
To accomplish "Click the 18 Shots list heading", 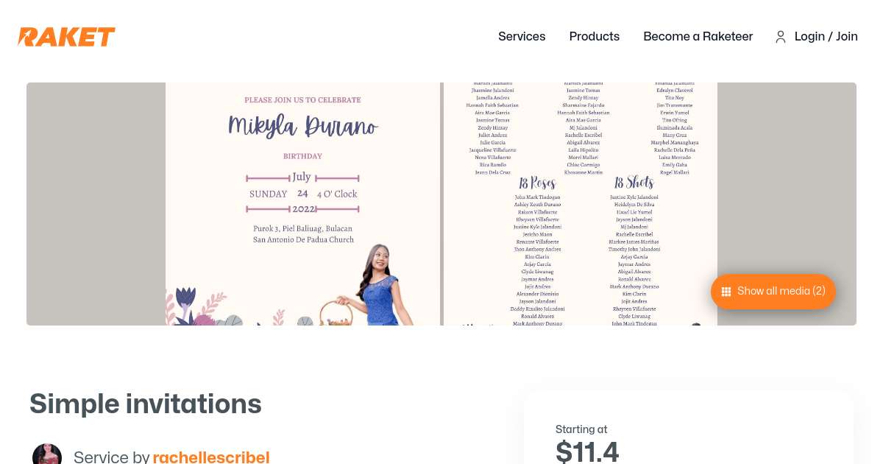I will (x=634, y=183).
